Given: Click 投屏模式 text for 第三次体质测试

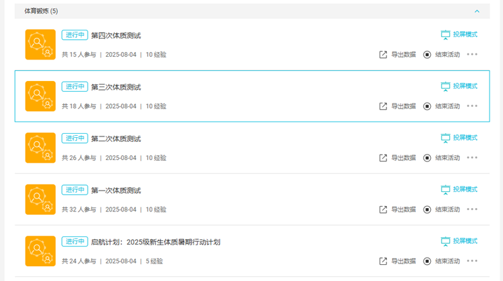Looking at the screenshot, I should click(465, 86).
